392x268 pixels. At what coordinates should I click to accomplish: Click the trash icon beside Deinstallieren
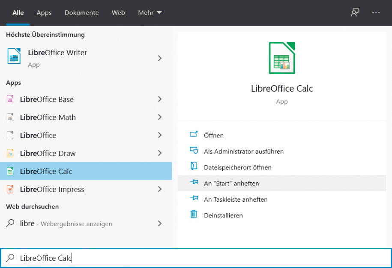pyautogui.click(x=194, y=214)
